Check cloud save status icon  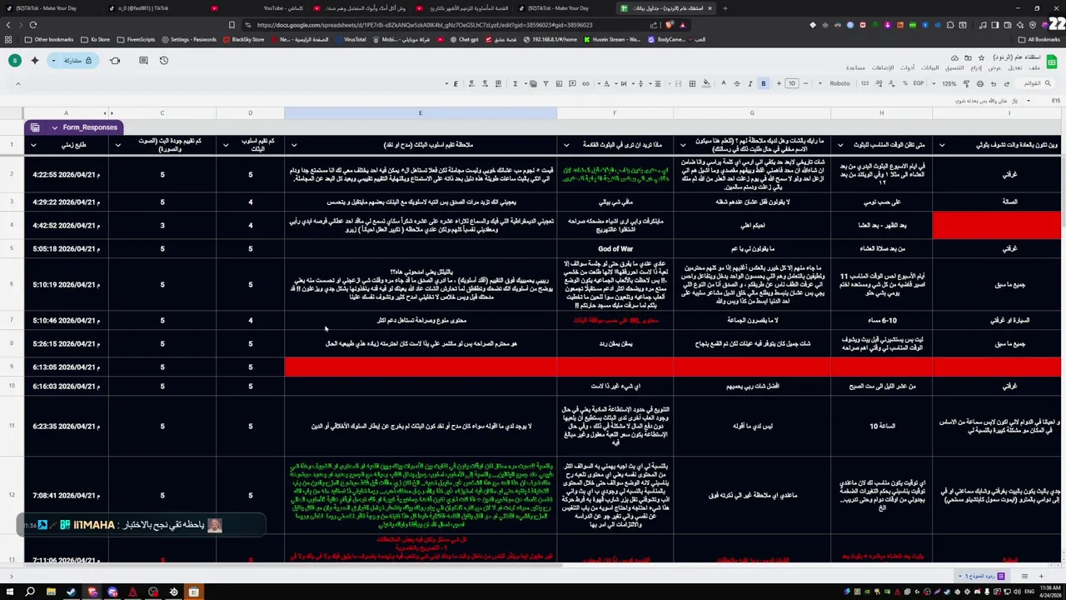[x=954, y=57]
